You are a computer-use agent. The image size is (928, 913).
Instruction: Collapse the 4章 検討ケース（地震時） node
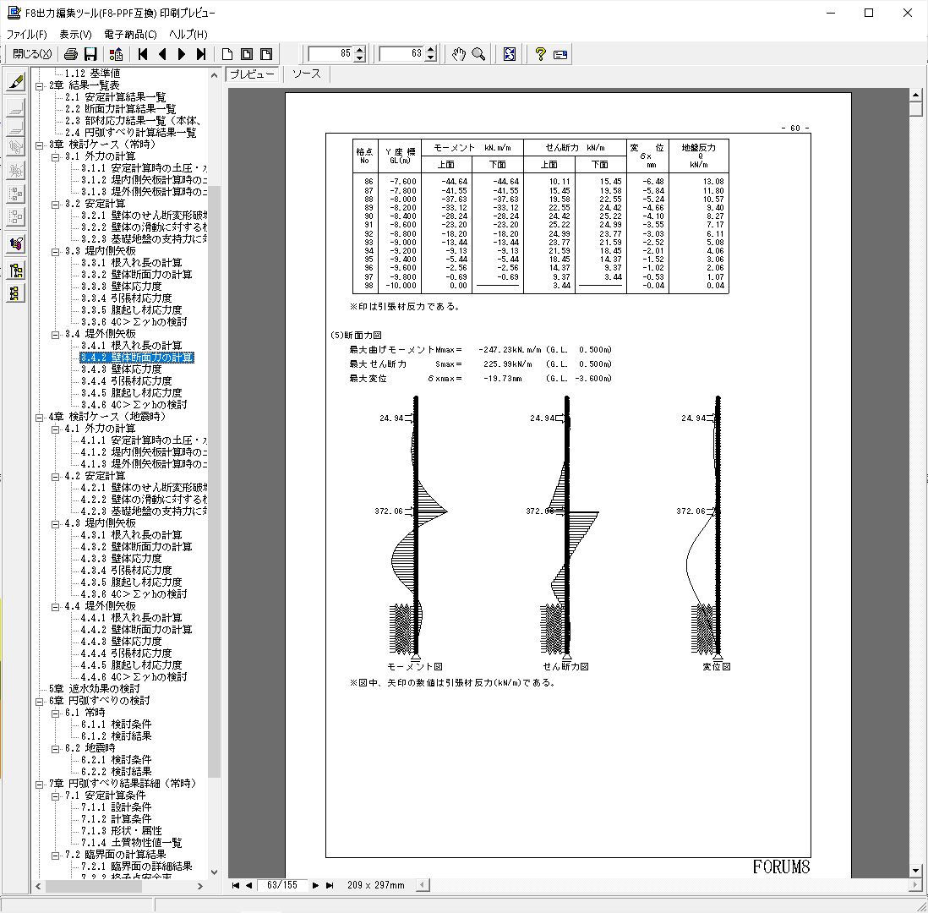coord(40,418)
